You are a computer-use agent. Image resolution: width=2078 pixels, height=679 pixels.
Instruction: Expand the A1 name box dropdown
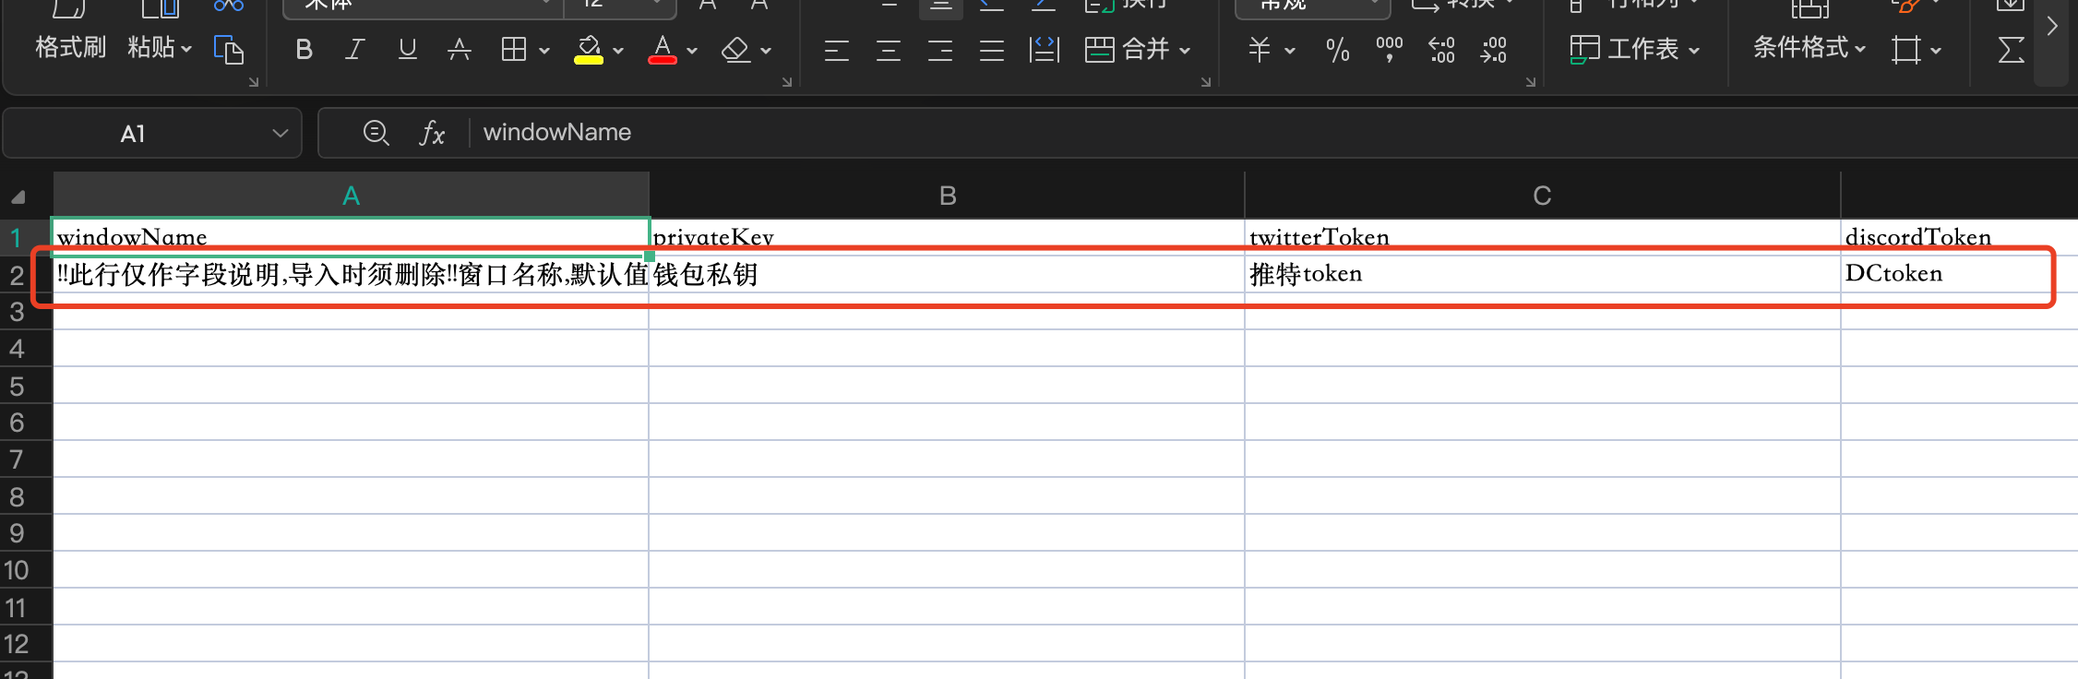[281, 134]
